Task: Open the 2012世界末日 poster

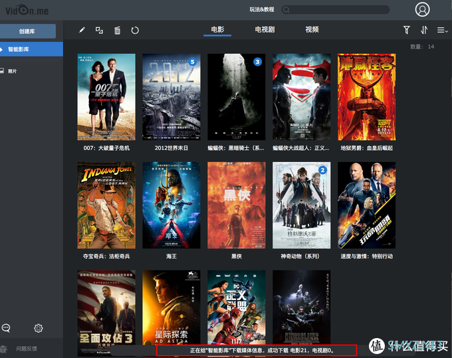Action: pos(171,97)
